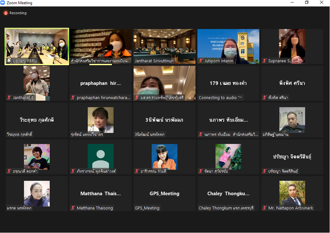Click the generic avatar silhouette placeholder
Viewport: 330px width, 233px height.
[x=101, y=157]
